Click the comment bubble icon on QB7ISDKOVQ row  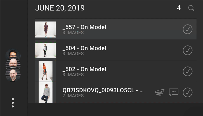pyautogui.click(x=173, y=92)
